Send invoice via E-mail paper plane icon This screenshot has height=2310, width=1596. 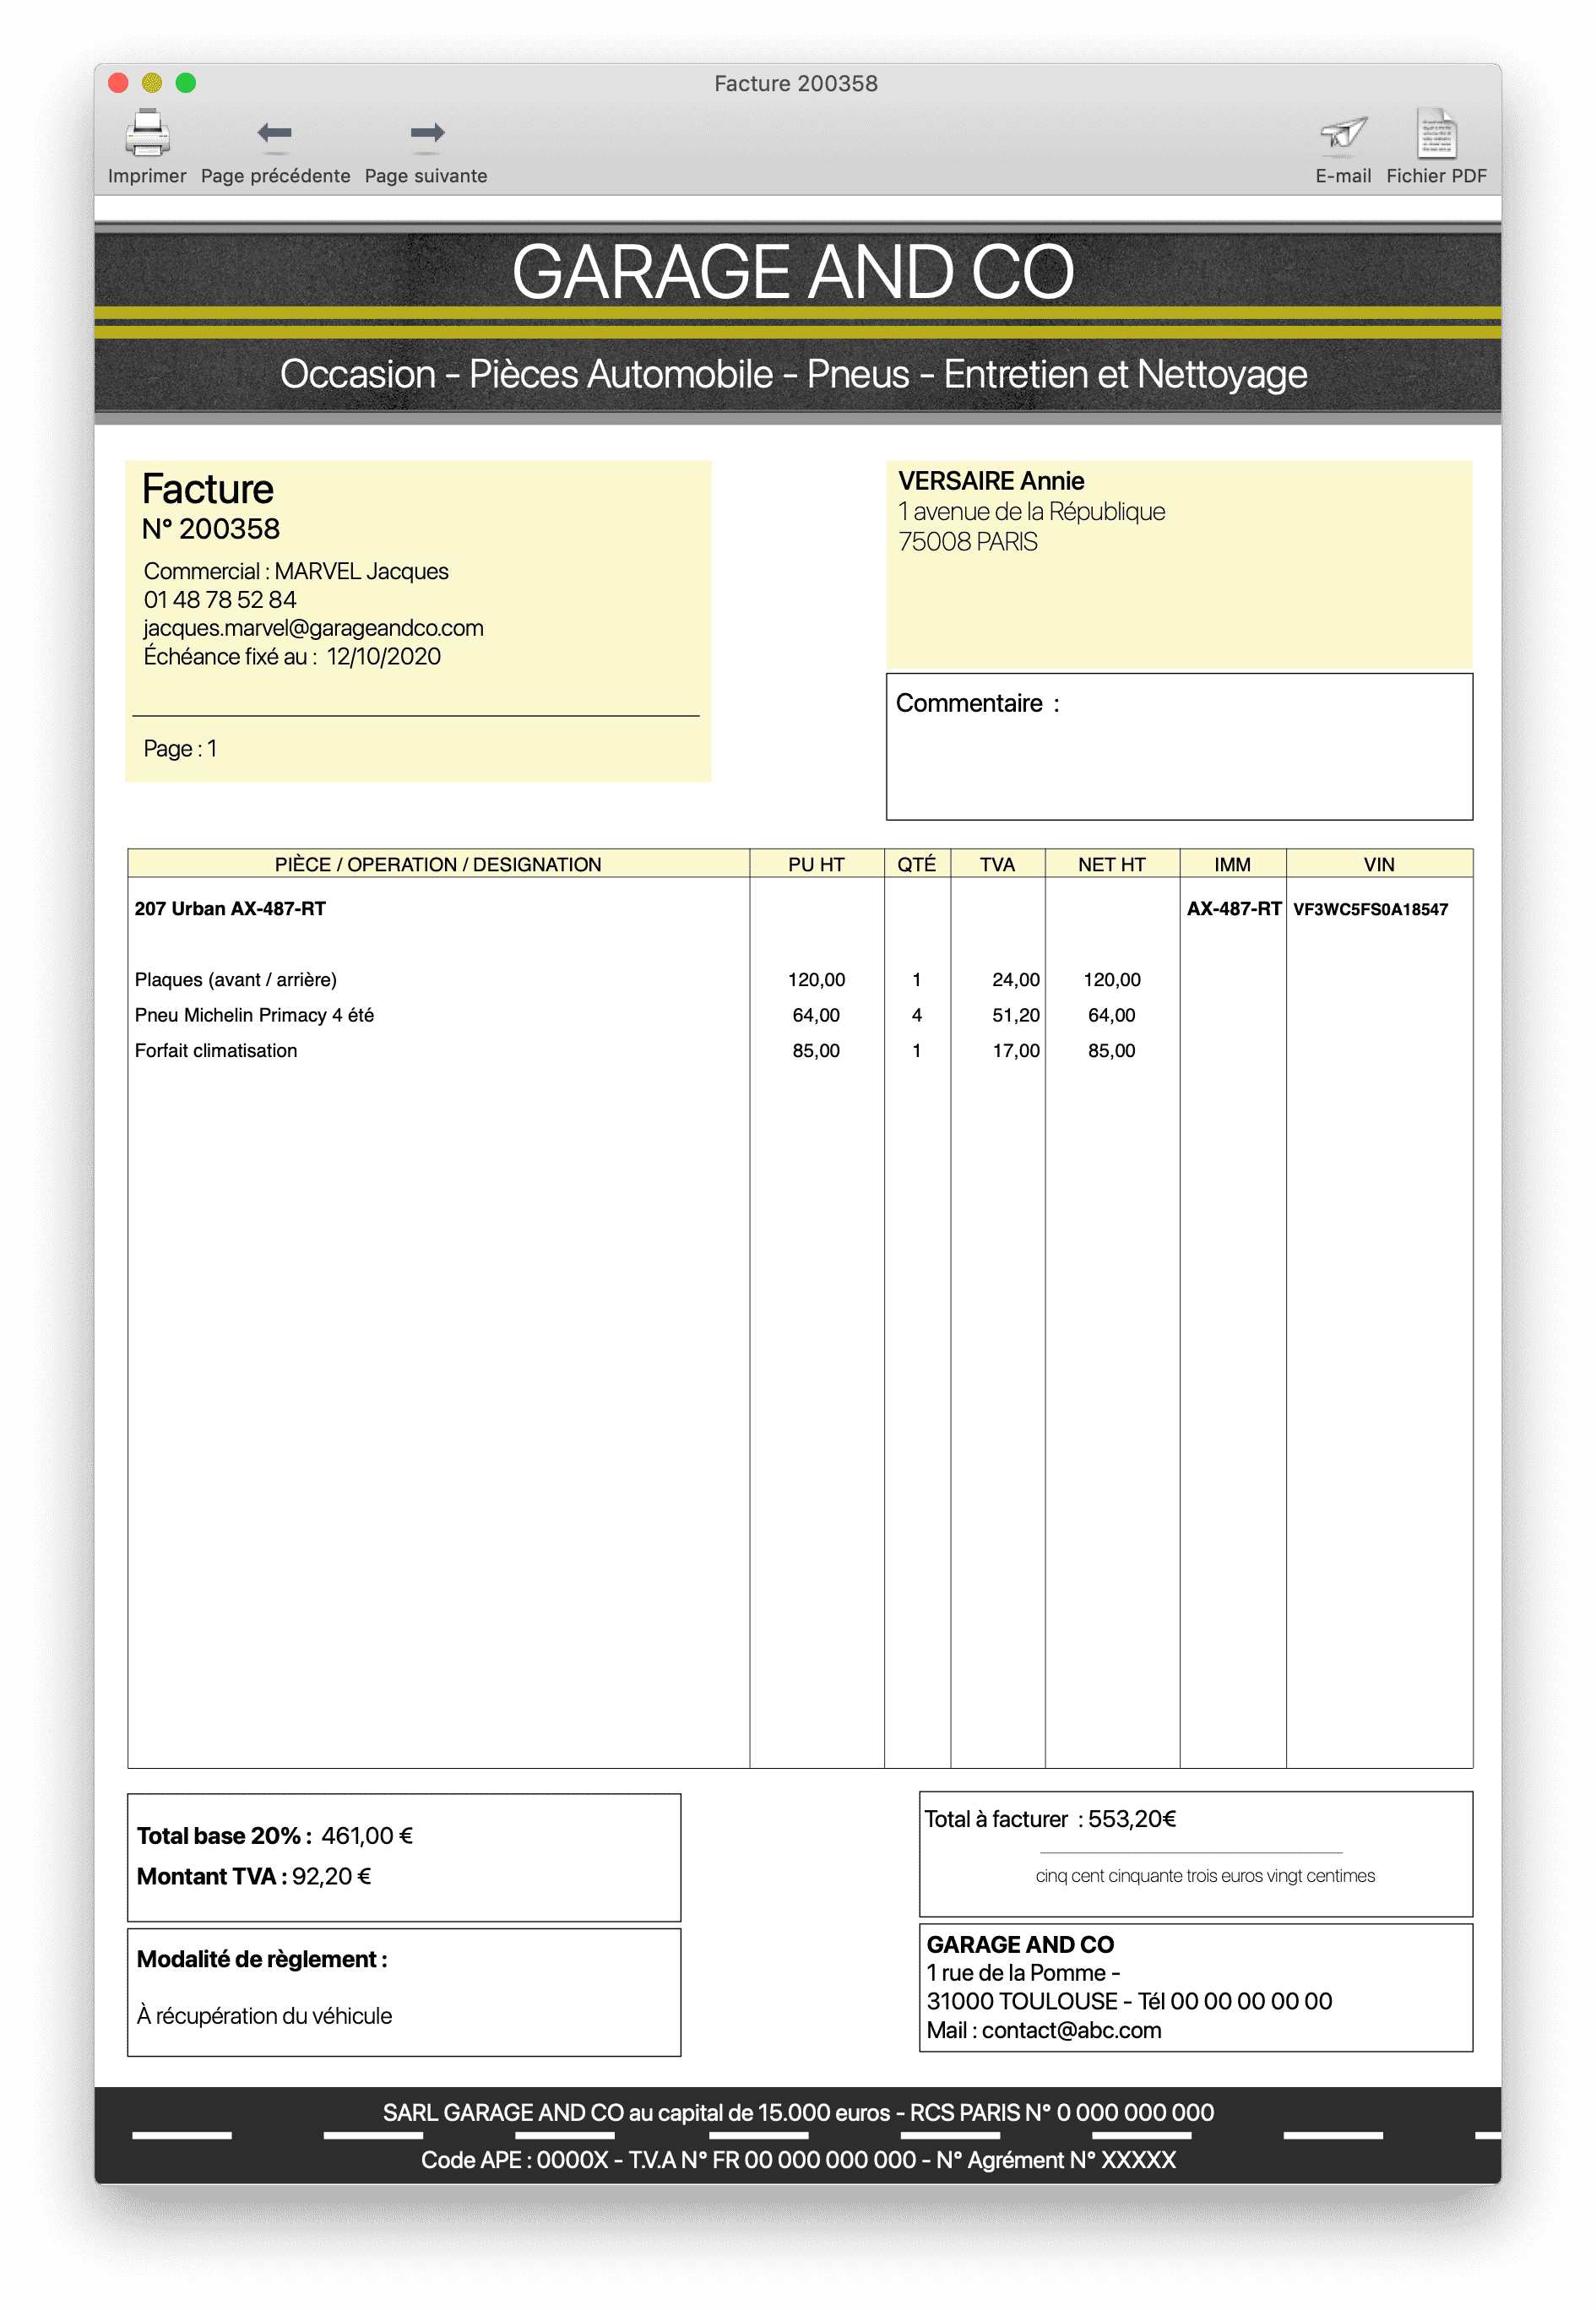(x=1342, y=133)
